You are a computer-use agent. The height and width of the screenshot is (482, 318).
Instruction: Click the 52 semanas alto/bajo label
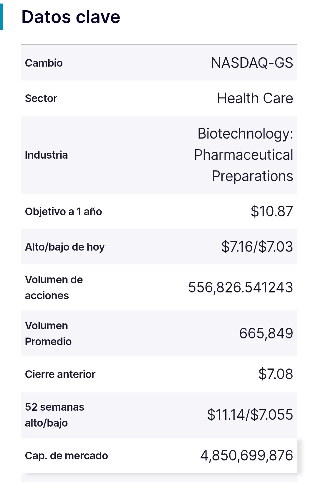point(54,415)
